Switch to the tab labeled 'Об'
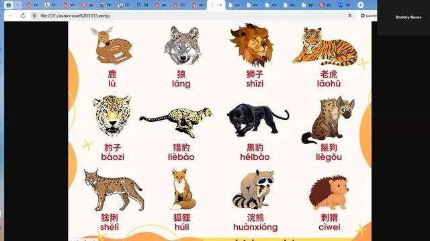The width and height of the screenshot is (430, 241). pyautogui.click(x=142, y=5)
